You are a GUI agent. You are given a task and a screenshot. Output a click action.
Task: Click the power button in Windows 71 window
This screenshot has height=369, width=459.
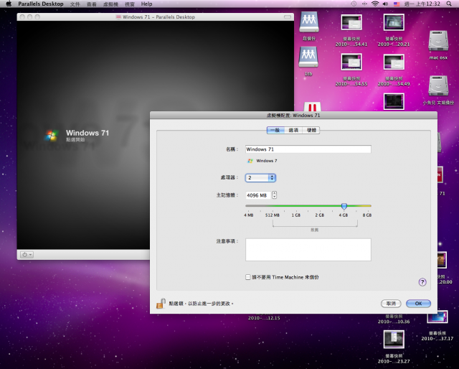27,255
